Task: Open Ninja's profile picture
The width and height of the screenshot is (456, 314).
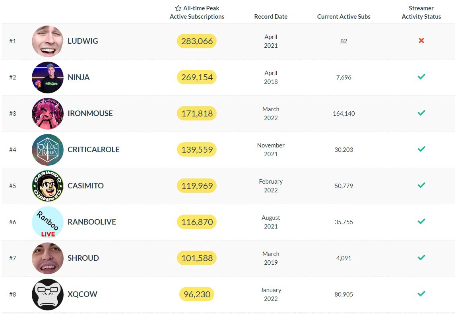Action: [x=48, y=78]
